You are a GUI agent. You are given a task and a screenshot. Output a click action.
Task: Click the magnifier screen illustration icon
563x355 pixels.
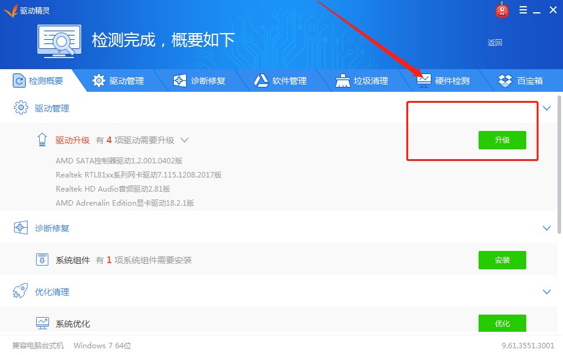click(x=59, y=39)
